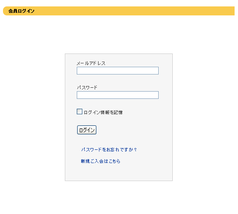Click the パスワード field label
Viewport: 238px width, 214px height.
pos(87,88)
